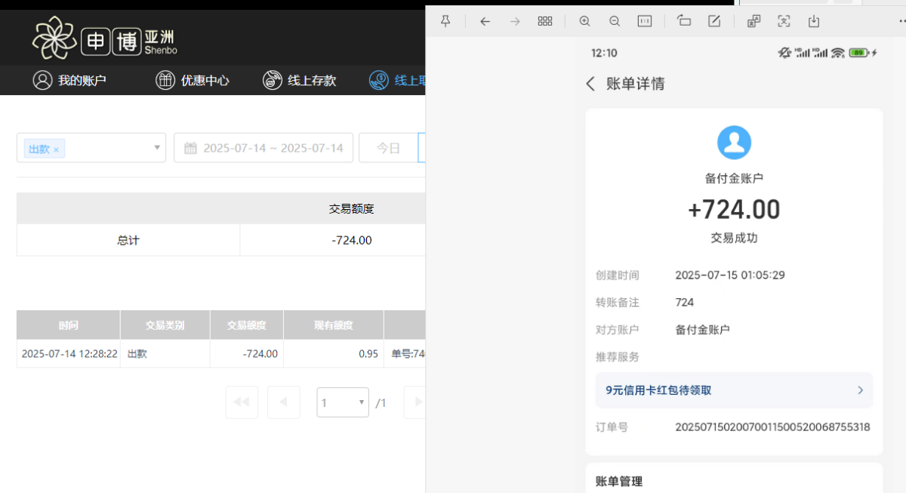Pin the image viewer window
The width and height of the screenshot is (906, 493).
[x=445, y=21]
